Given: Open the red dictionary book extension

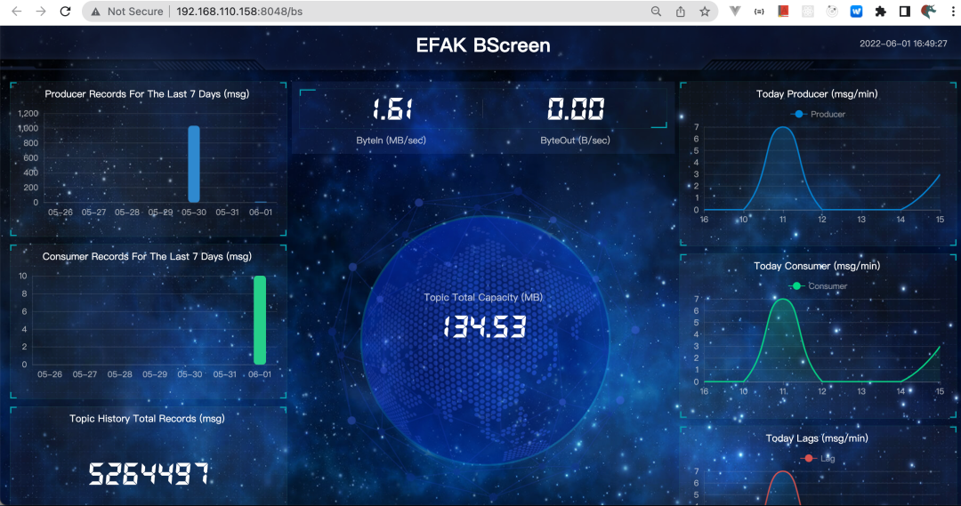Looking at the screenshot, I should coord(783,11).
